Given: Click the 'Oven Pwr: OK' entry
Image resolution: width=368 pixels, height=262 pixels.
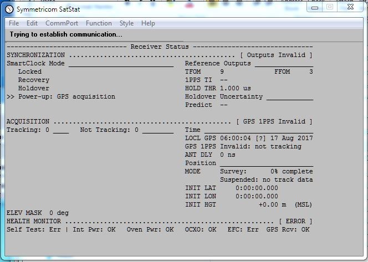Looking at the screenshot, I should [x=150, y=230].
